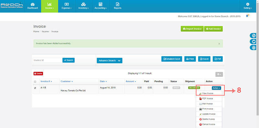Click Add Invoice button
Image resolution: width=259 pixels, height=128 pixels.
pos(213,29)
